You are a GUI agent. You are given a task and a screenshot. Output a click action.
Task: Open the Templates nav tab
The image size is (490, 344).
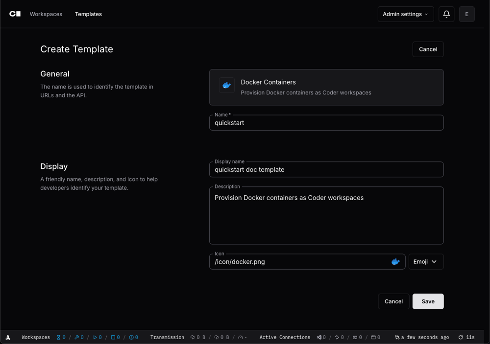click(x=88, y=14)
